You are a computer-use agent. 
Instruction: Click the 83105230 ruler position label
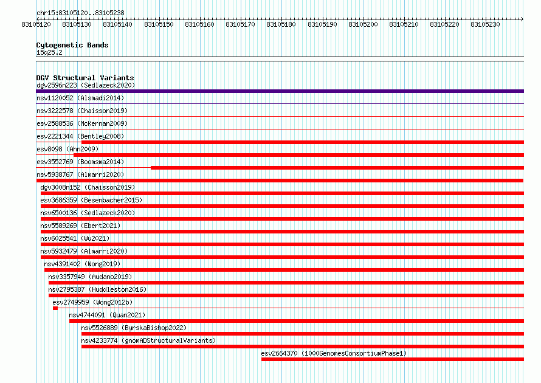[485, 24]
